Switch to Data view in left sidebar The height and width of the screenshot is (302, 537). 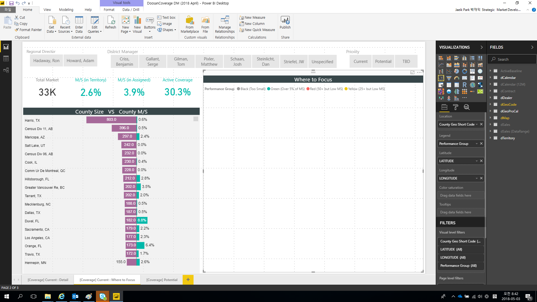pyautogui.click(x=6, y=58)
